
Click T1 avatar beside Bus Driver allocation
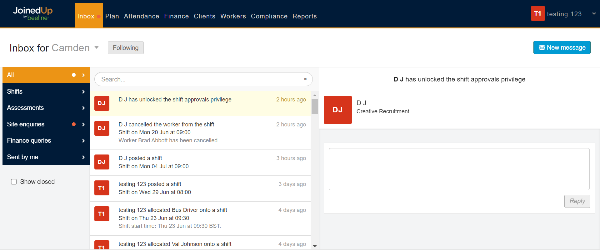tap(102, 214)
